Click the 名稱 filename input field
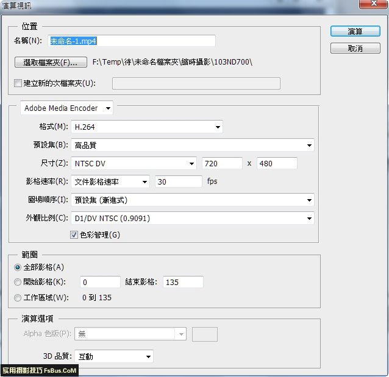Viewport: 389px width, 377px height. coord(132,41)
